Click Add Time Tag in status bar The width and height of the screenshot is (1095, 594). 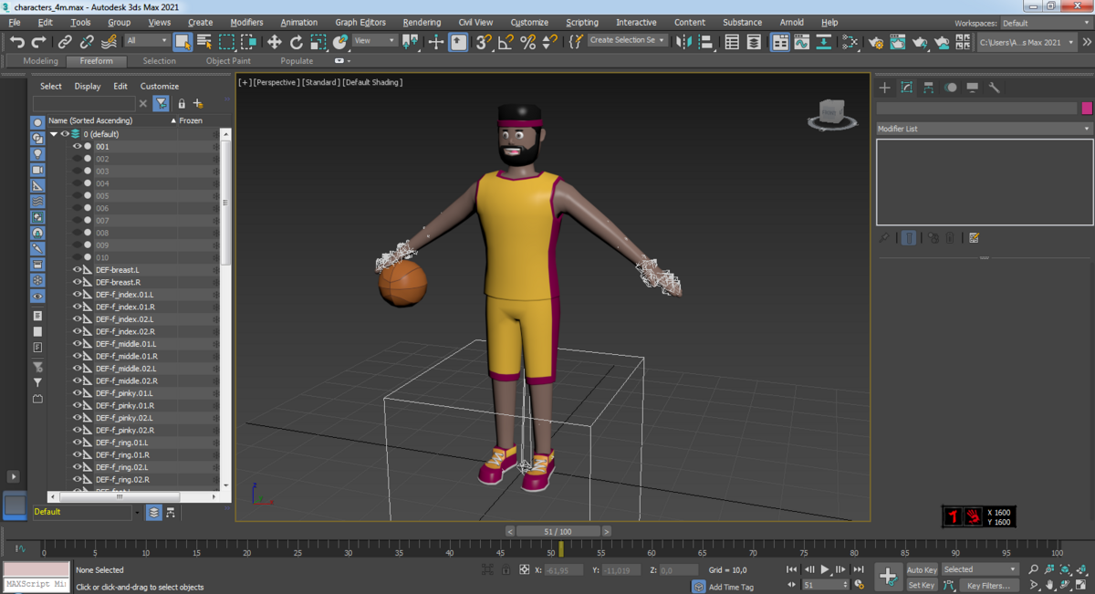731,587
